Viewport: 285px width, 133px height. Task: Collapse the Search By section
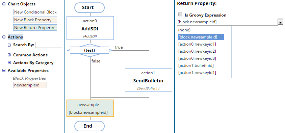click(9, 45)
